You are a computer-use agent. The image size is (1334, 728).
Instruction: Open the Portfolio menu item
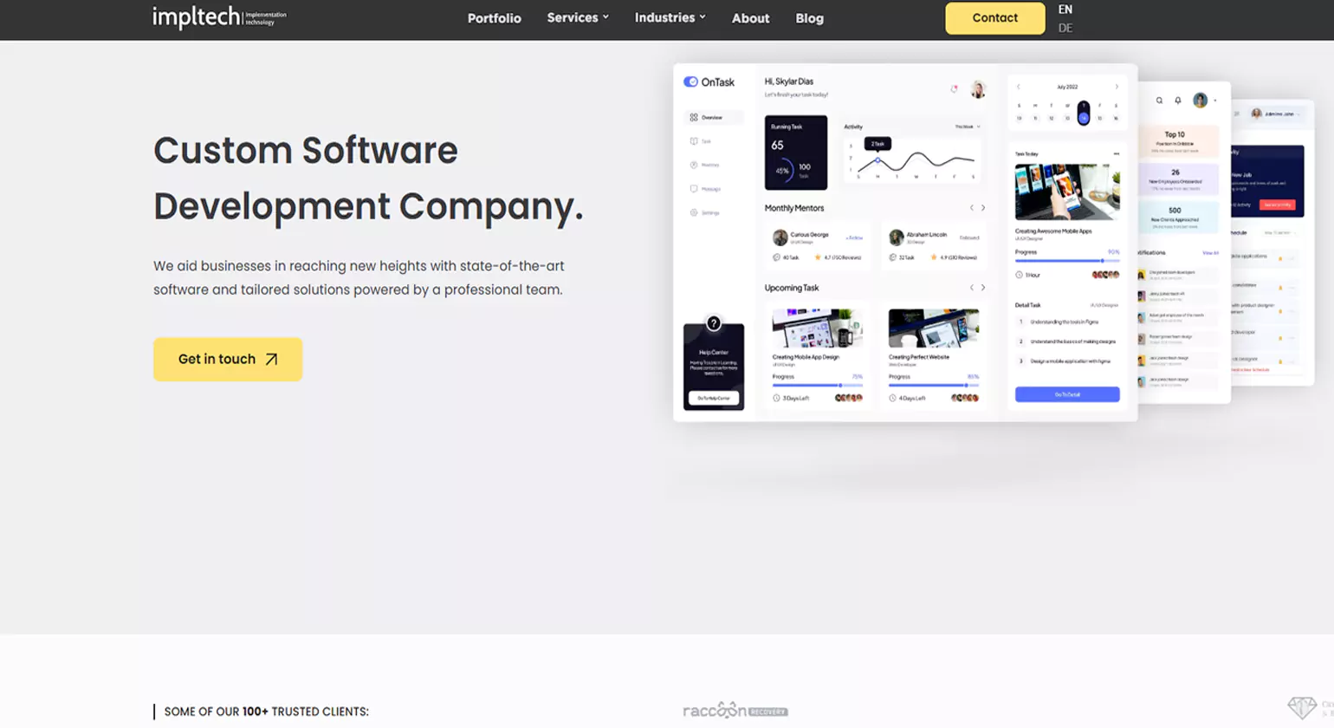click(x=494, y=18)
